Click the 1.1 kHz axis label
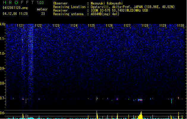The height and width of the screenshot is (119, 187). click(x=2, y=39)
